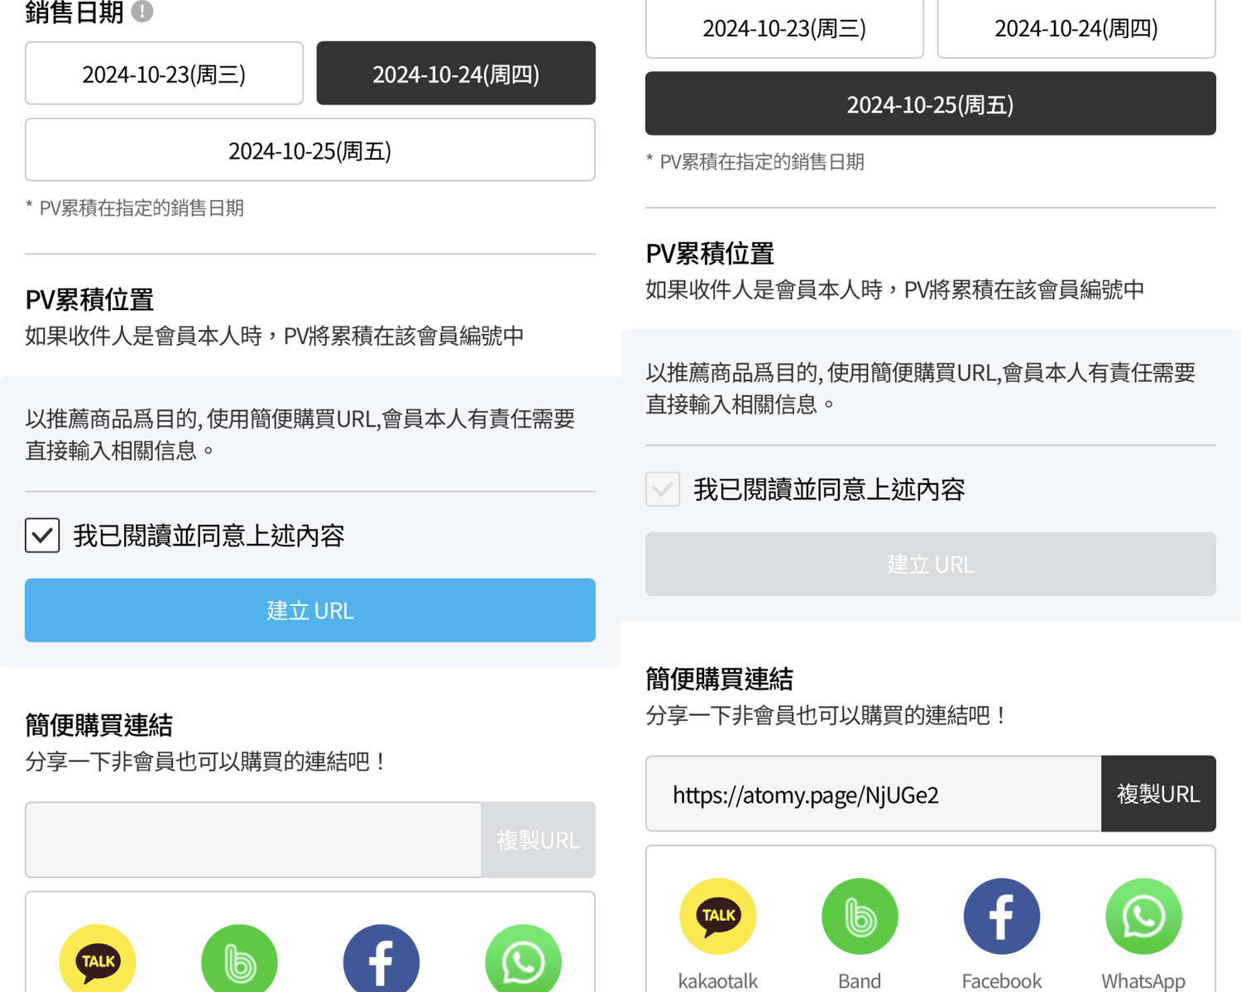Toggle the greyed agreement checkbox in right panel
The width and height of the screenshot is (1241, 992).
tap(663, 489)
